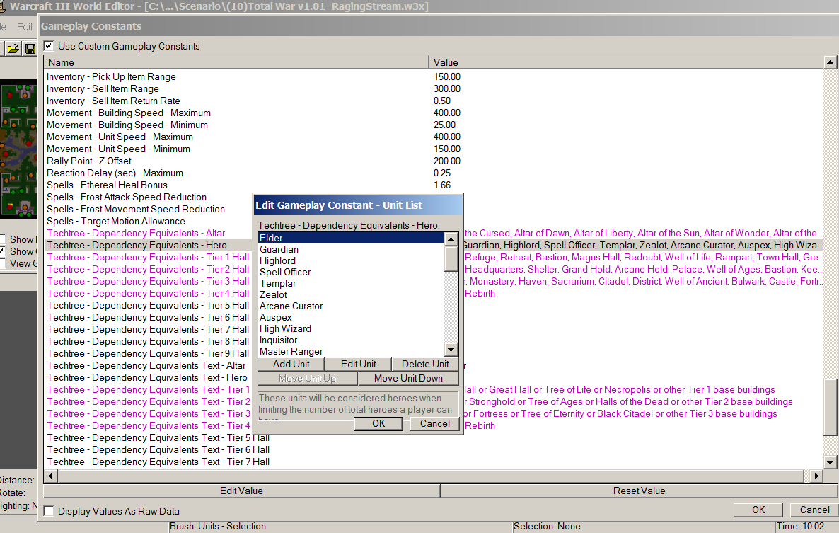
Task: Select Highlord in the unit list
Action: pyautogui.click(x=351, y=260)
